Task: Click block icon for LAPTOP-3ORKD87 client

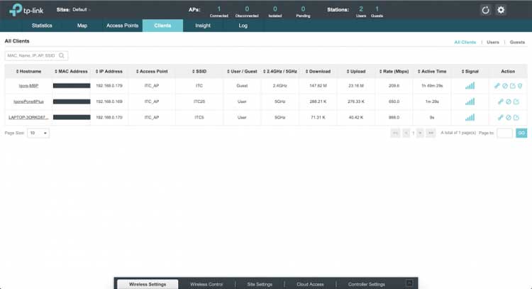Action: (x=509, y=117)
